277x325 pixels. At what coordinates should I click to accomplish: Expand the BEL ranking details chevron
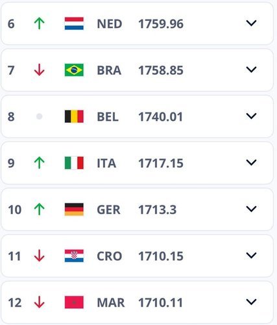click(x=251, y=116)
